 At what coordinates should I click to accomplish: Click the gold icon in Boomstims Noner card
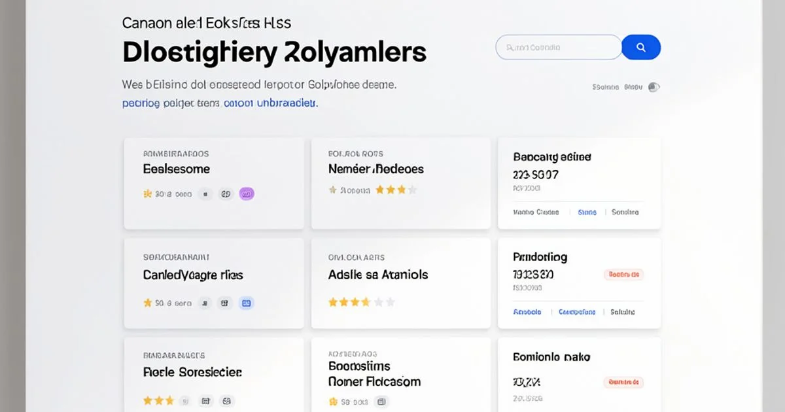[333, 400]
